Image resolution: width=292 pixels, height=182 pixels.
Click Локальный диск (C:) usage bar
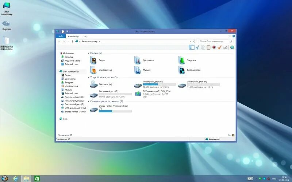pos(160,84)
